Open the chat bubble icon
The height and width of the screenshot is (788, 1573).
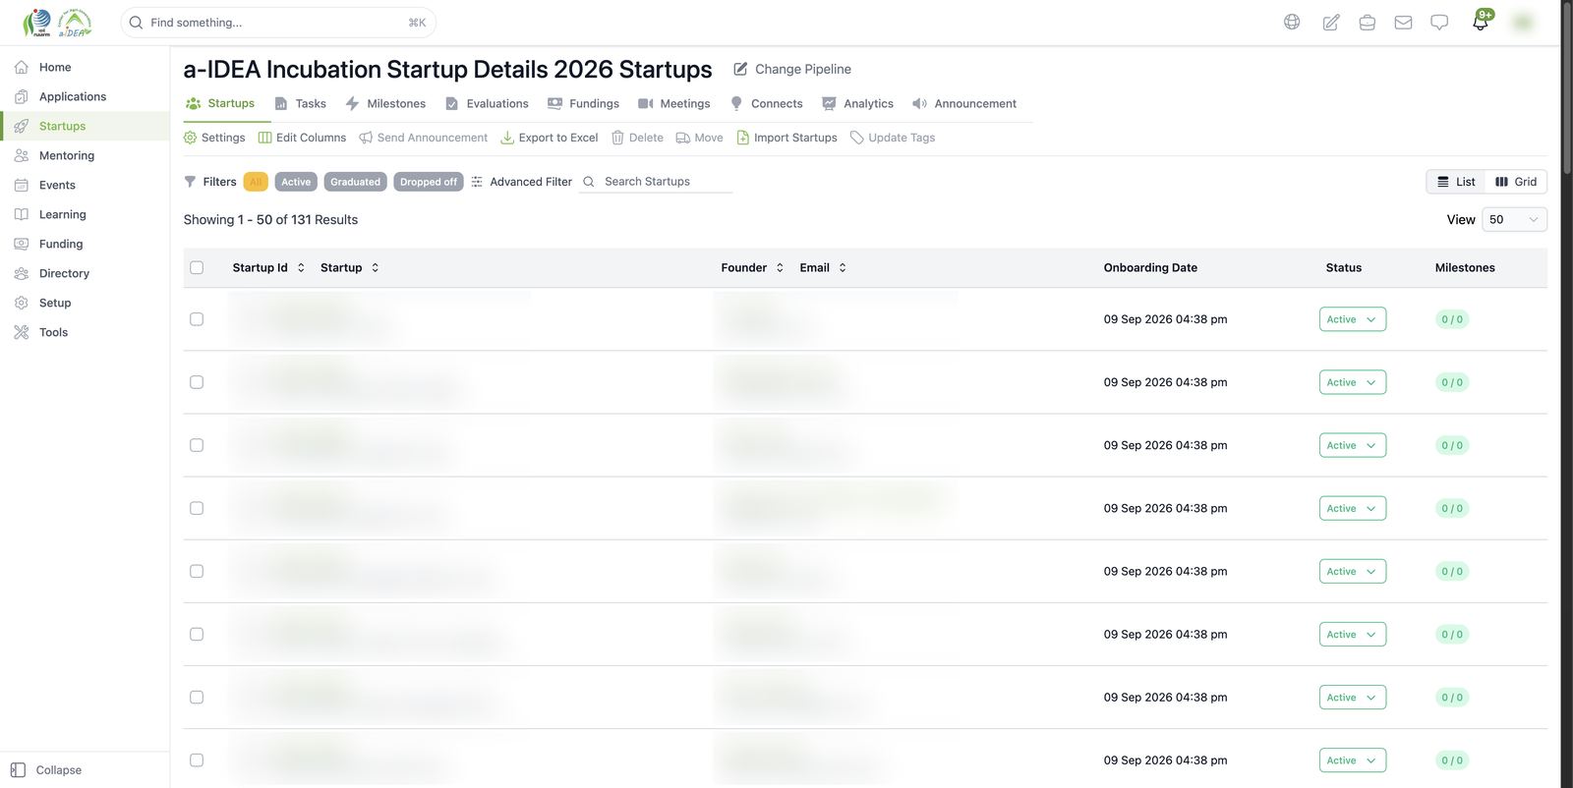click(1439, 22)
